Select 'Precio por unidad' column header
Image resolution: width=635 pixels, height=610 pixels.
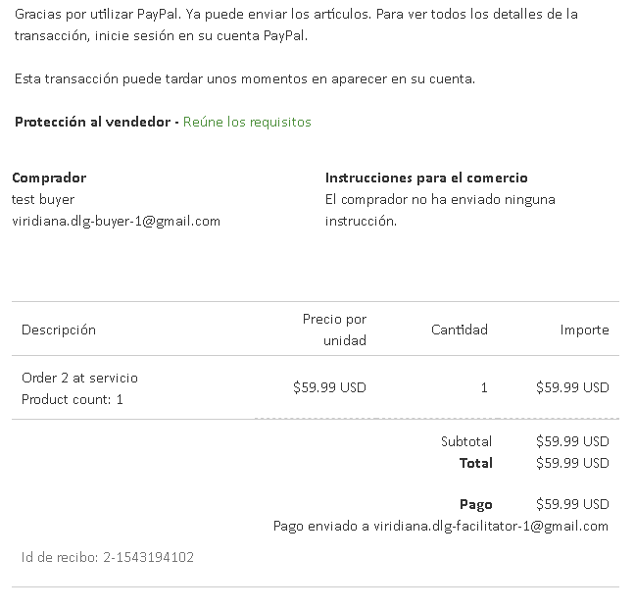click(x=334, y=330)
